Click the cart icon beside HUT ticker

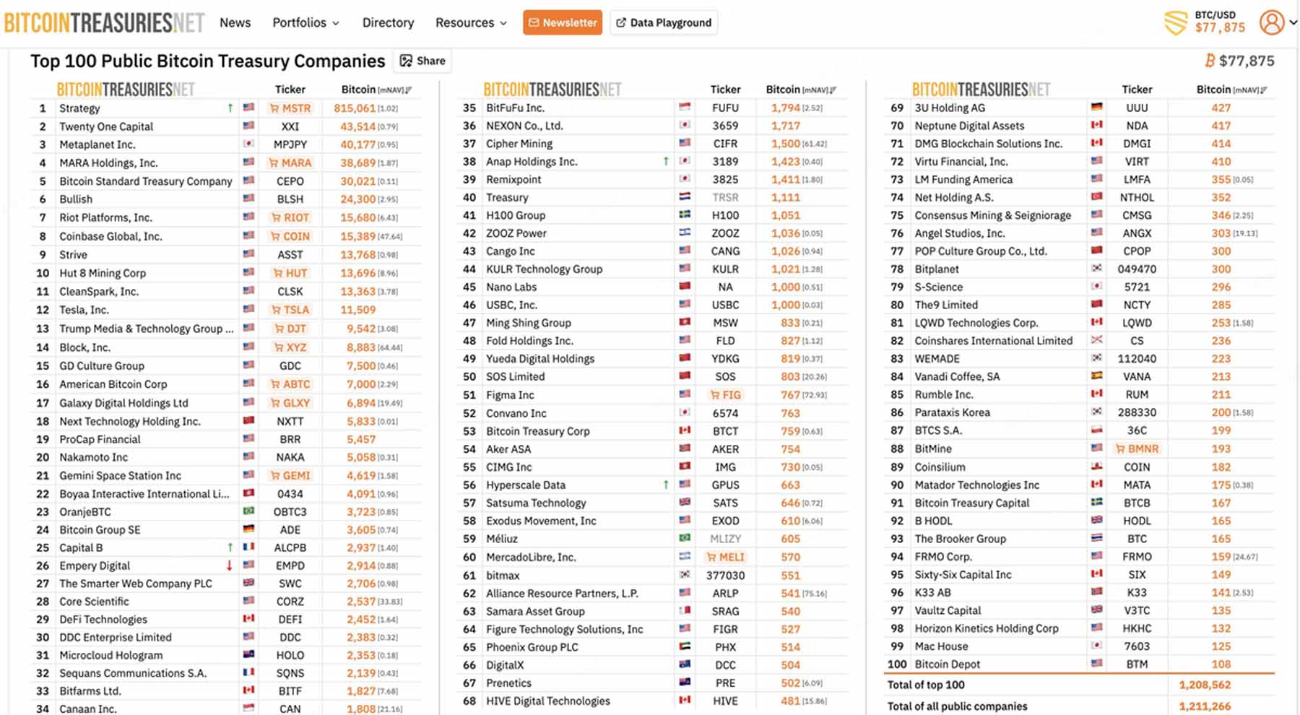(278, 273)
